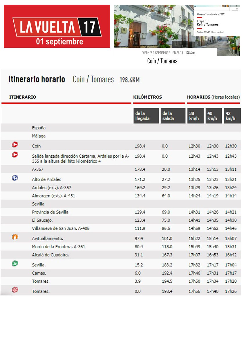Click the 13h11 time in the A-357 row
The image size is (246, 349).
click(x=231, y=169)
